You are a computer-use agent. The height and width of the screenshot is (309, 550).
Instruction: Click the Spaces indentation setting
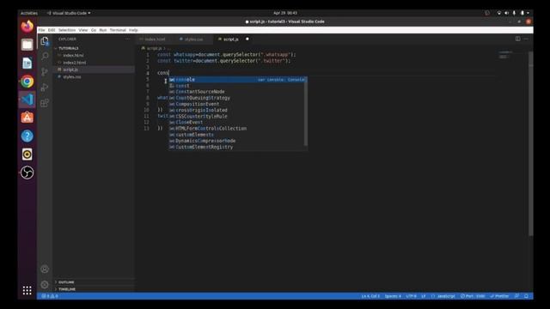pos(393,296)
